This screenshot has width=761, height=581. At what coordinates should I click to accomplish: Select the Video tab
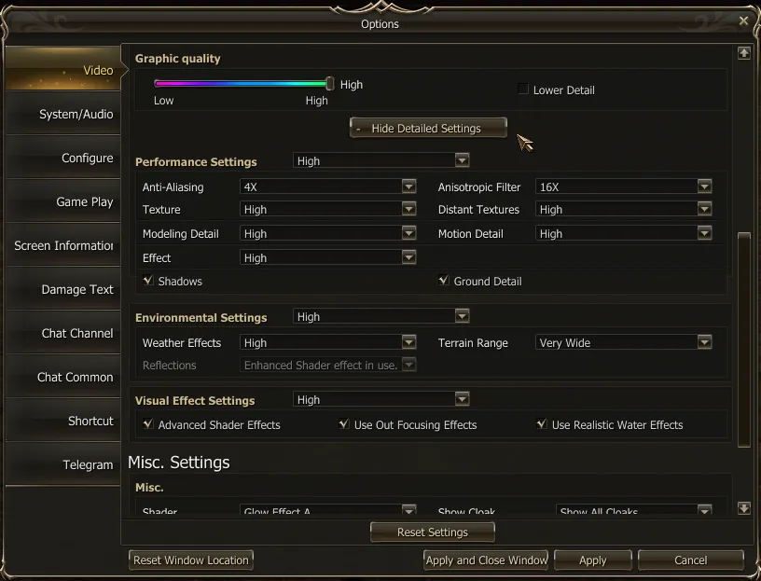[x=63, y=69]
